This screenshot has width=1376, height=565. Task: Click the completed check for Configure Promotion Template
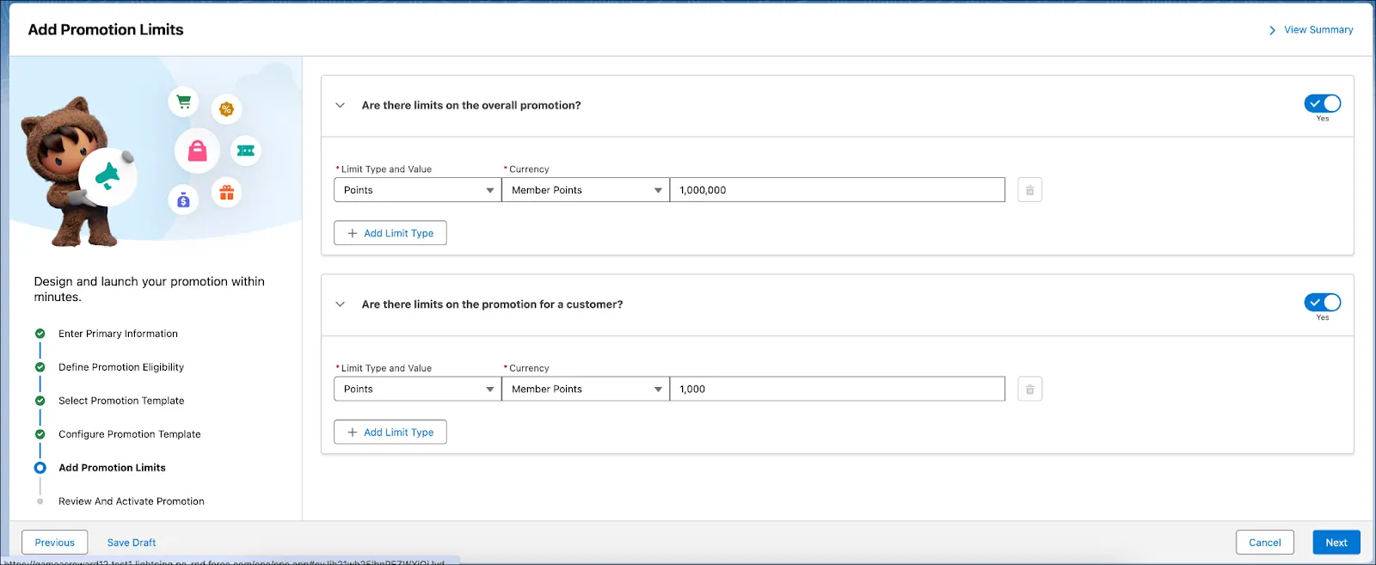pyautogui.click(x=40, y=434)
